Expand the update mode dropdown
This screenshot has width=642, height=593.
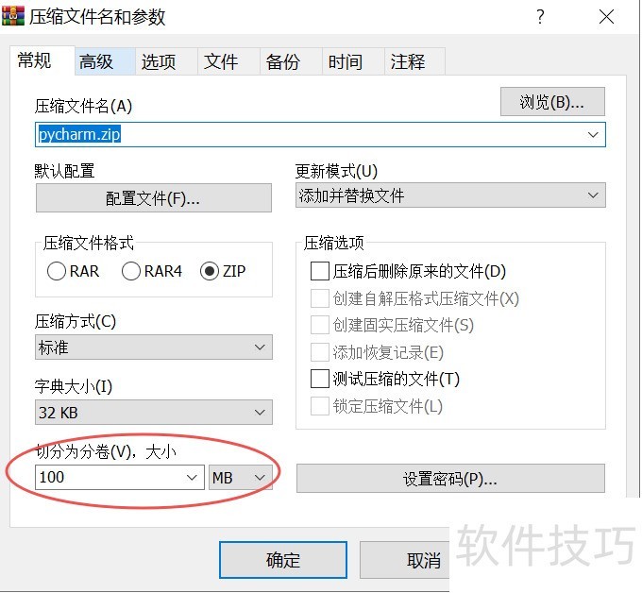[x=593, y=195]
